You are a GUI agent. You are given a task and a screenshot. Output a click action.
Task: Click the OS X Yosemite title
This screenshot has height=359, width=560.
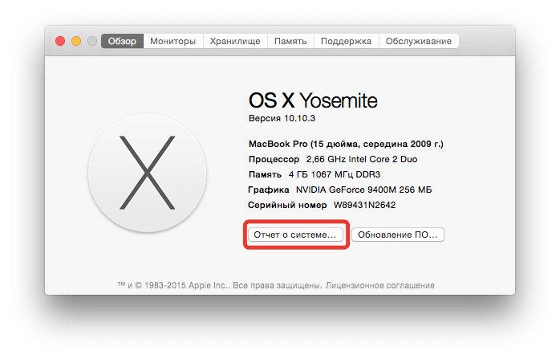[x=313, y=100]
